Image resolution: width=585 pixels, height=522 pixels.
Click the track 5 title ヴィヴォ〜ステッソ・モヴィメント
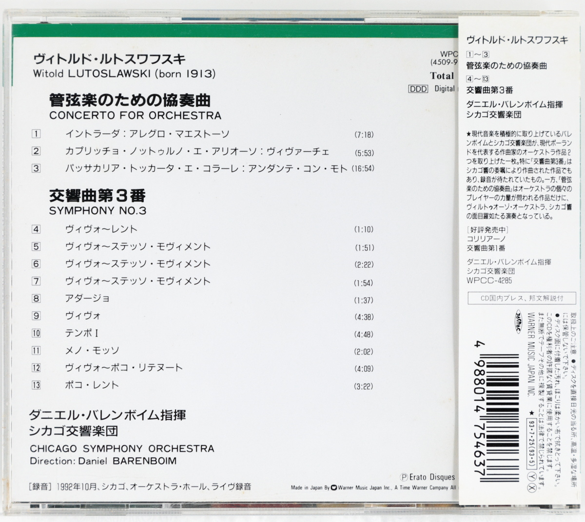pos(138,246)
